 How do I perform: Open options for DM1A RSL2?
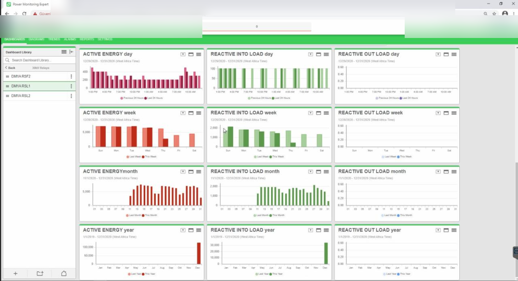tap(71, 96)
